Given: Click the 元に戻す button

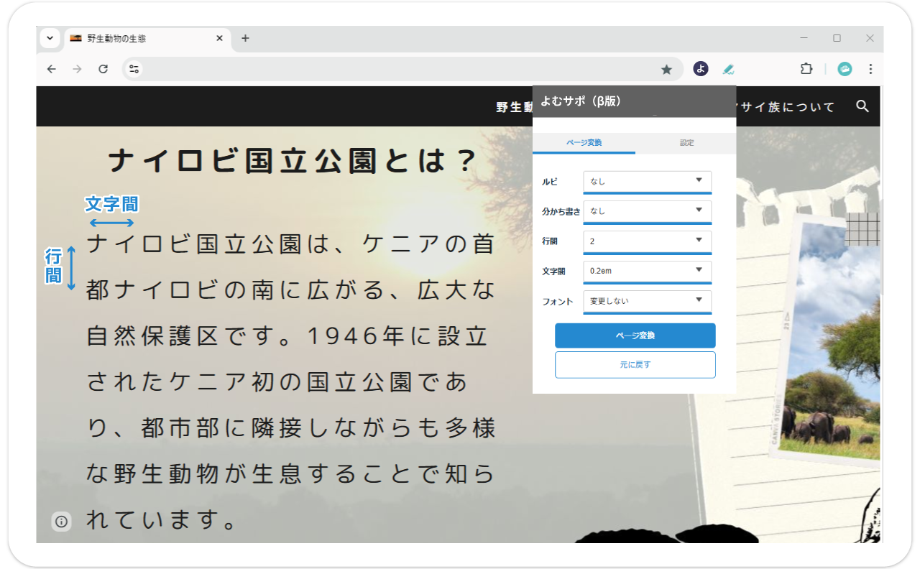Looking at the screenshot, I should click(635, 365).
